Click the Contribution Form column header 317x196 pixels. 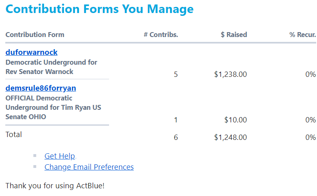35,35
